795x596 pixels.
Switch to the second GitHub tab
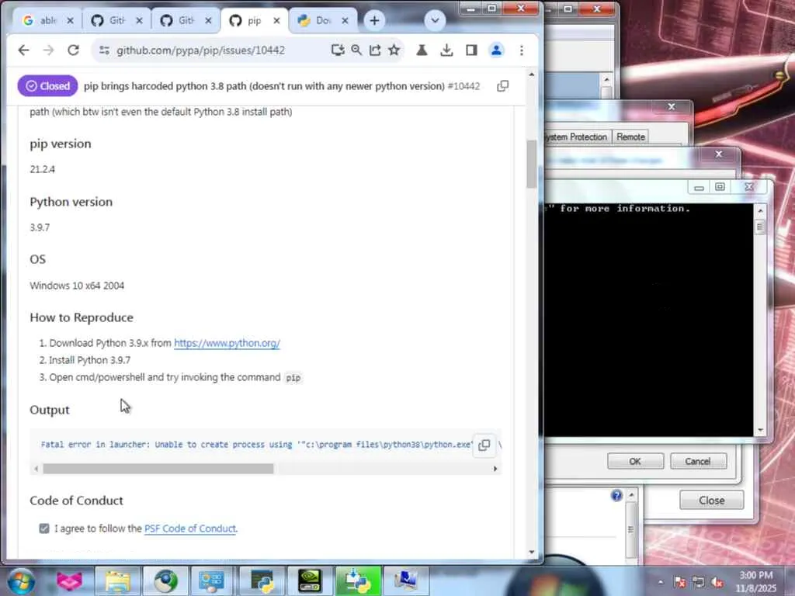(x=179, y=20)
